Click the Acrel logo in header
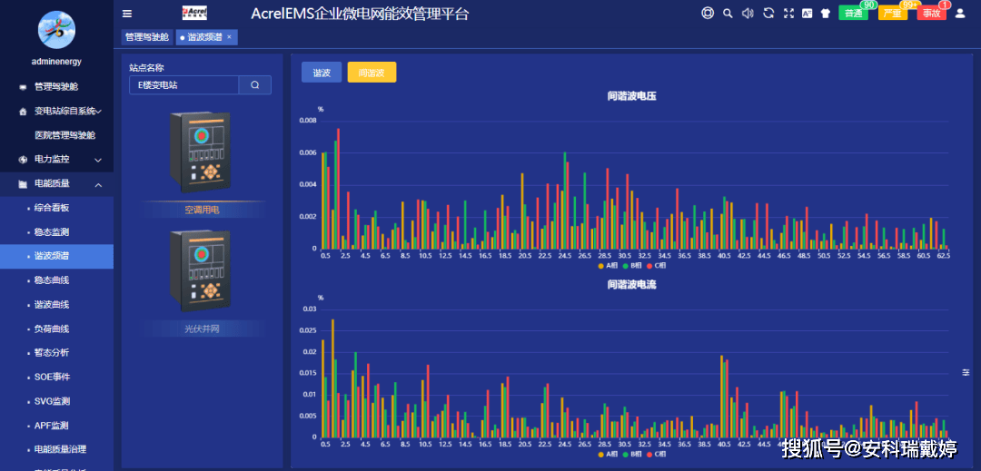 pos(194,13)
